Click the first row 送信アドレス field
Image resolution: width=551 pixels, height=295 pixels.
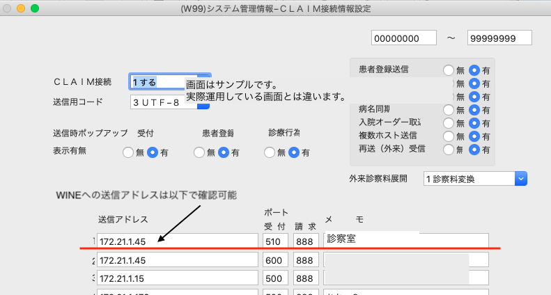(x=177, y=240)
